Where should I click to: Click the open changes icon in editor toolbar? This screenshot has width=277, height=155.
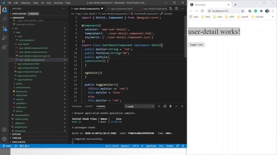click(171, 9)
